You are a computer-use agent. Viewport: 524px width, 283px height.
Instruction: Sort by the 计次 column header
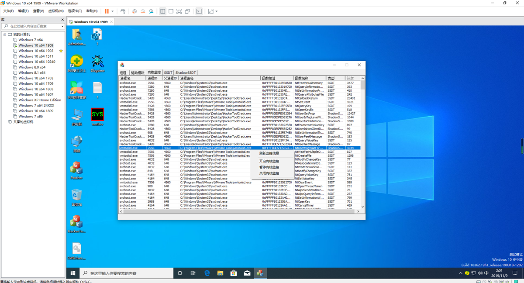pyautogui.click(x=353, y=78)
